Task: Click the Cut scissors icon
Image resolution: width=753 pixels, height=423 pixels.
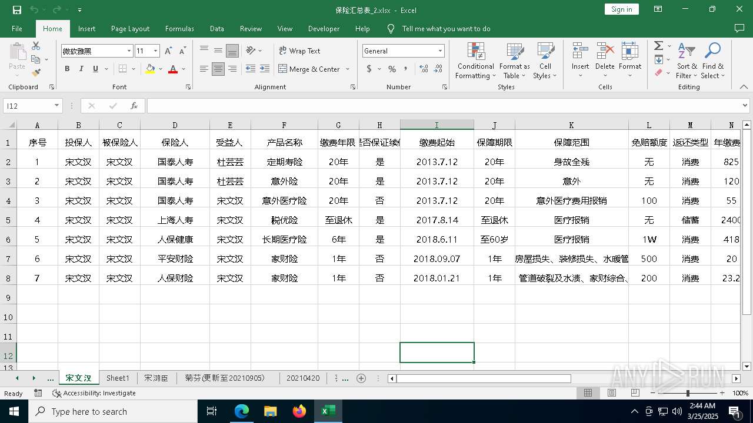Action: [x=36, y=45]
